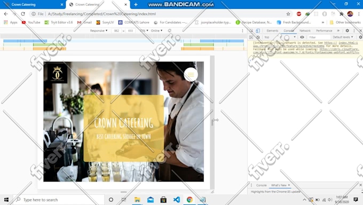This screenshot has height=205, width=363.
Task: Open the SonyLIV bookmark
Action: [x=105, y=22]
